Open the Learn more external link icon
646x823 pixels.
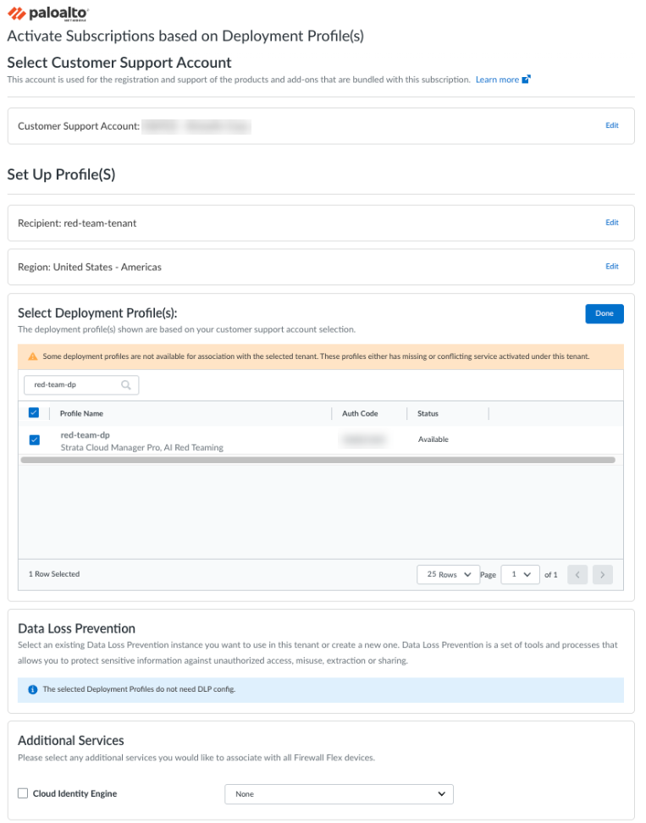pyautogui.click(x=526, y=80)
